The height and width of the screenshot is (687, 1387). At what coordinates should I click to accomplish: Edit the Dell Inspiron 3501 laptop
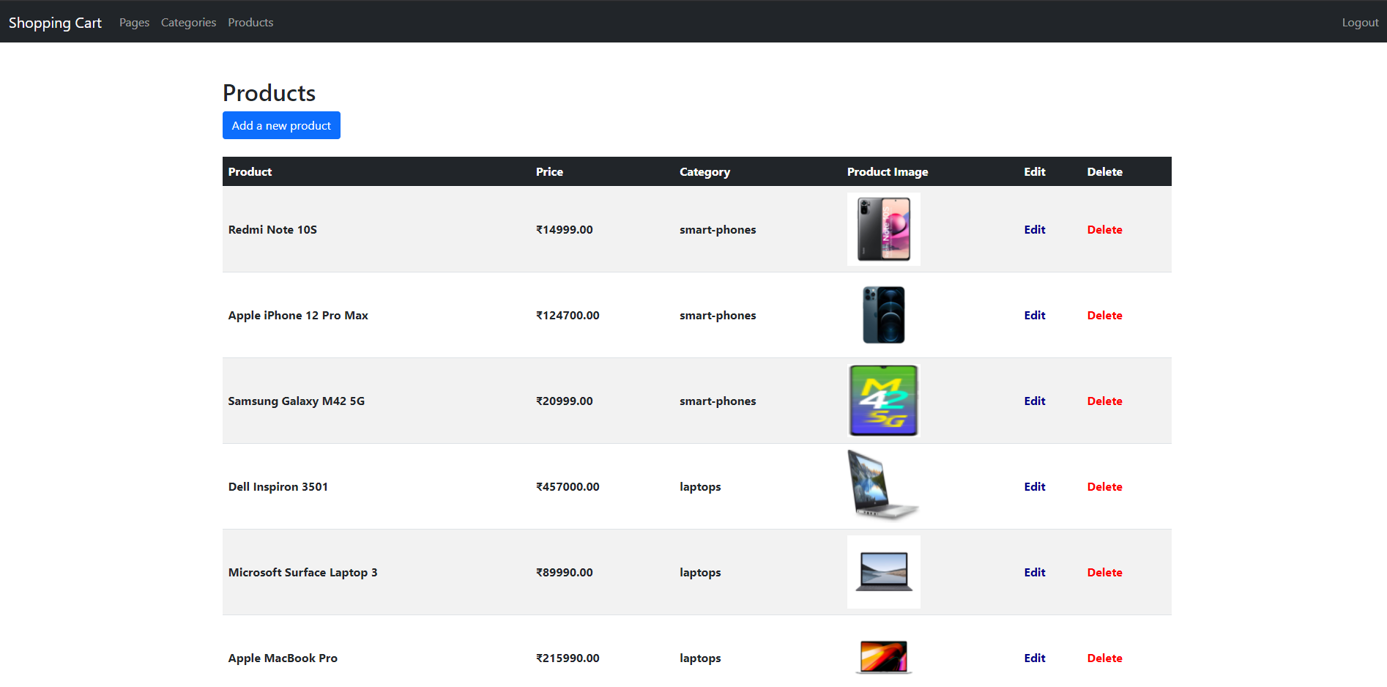(1034, 486)
